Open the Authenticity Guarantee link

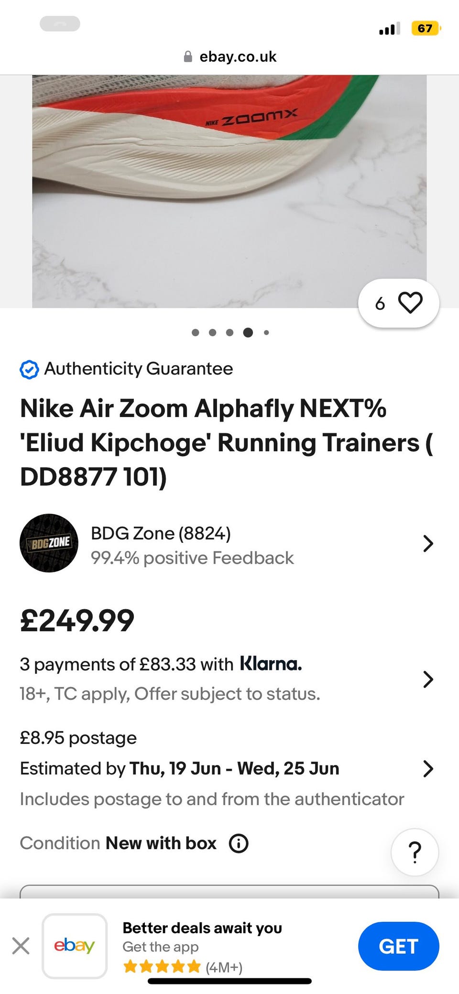(138, 369)
